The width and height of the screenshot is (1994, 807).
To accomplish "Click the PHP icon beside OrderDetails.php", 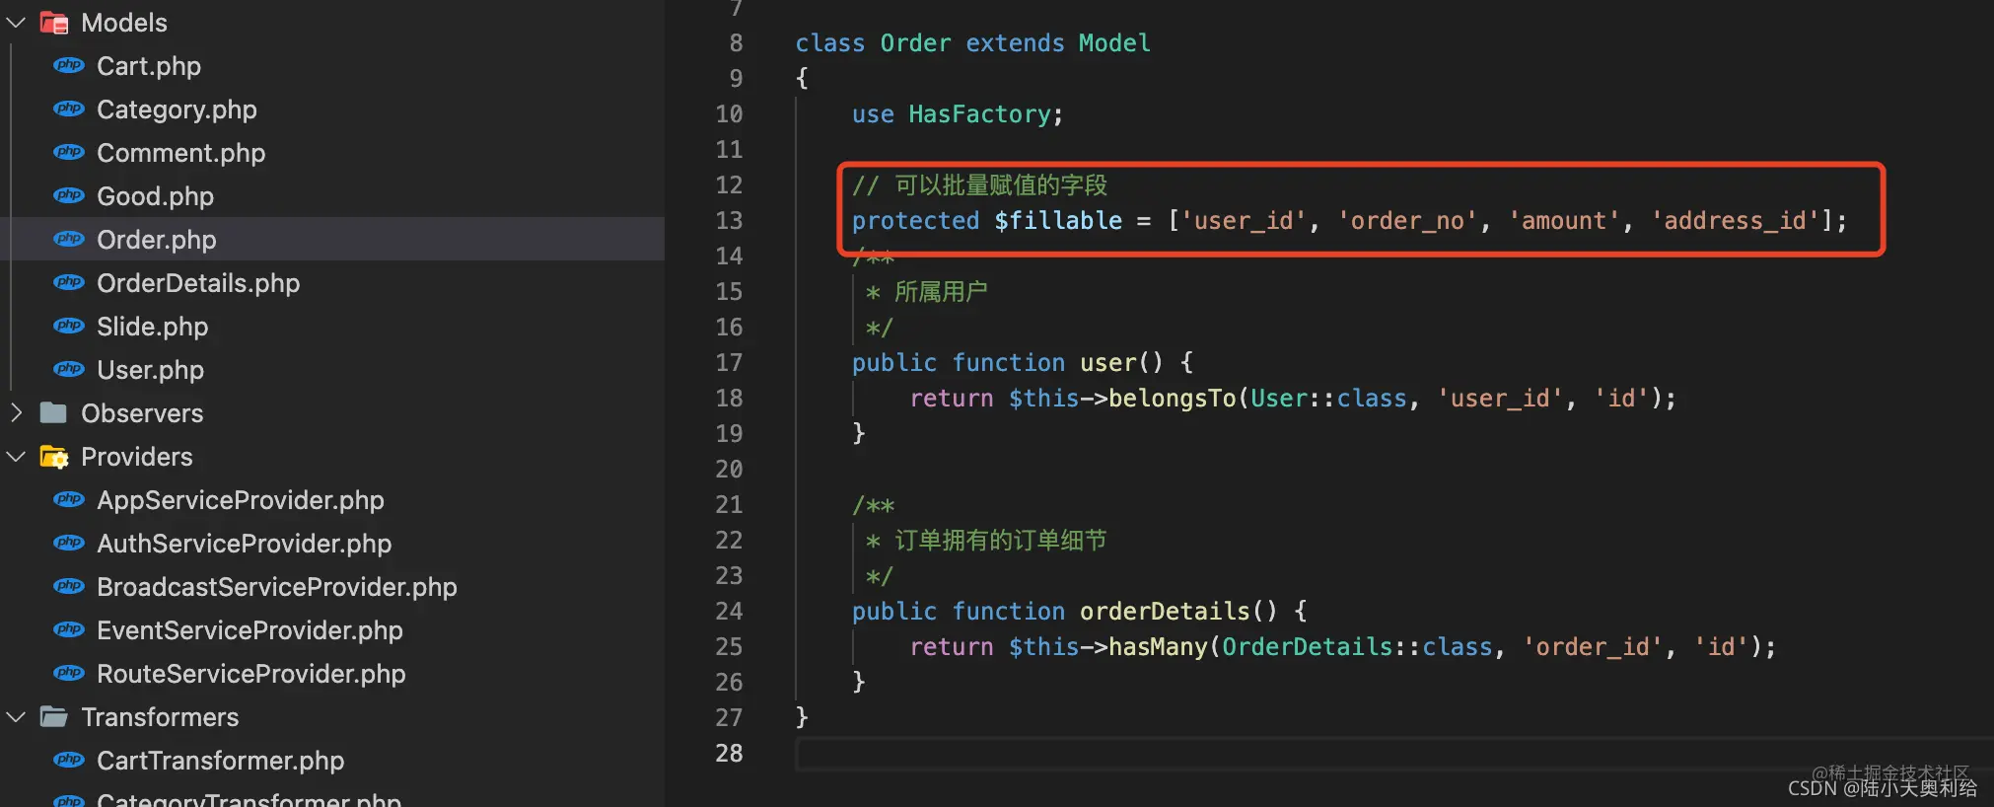I will 69,282.
